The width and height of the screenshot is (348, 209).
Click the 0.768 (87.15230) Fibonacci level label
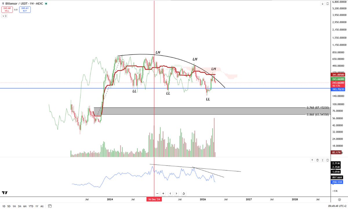click(318, 108)
